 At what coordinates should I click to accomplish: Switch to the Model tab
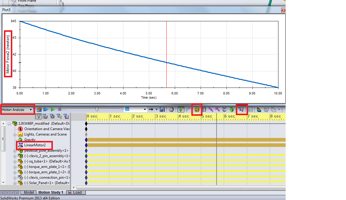tap(29, 192)
